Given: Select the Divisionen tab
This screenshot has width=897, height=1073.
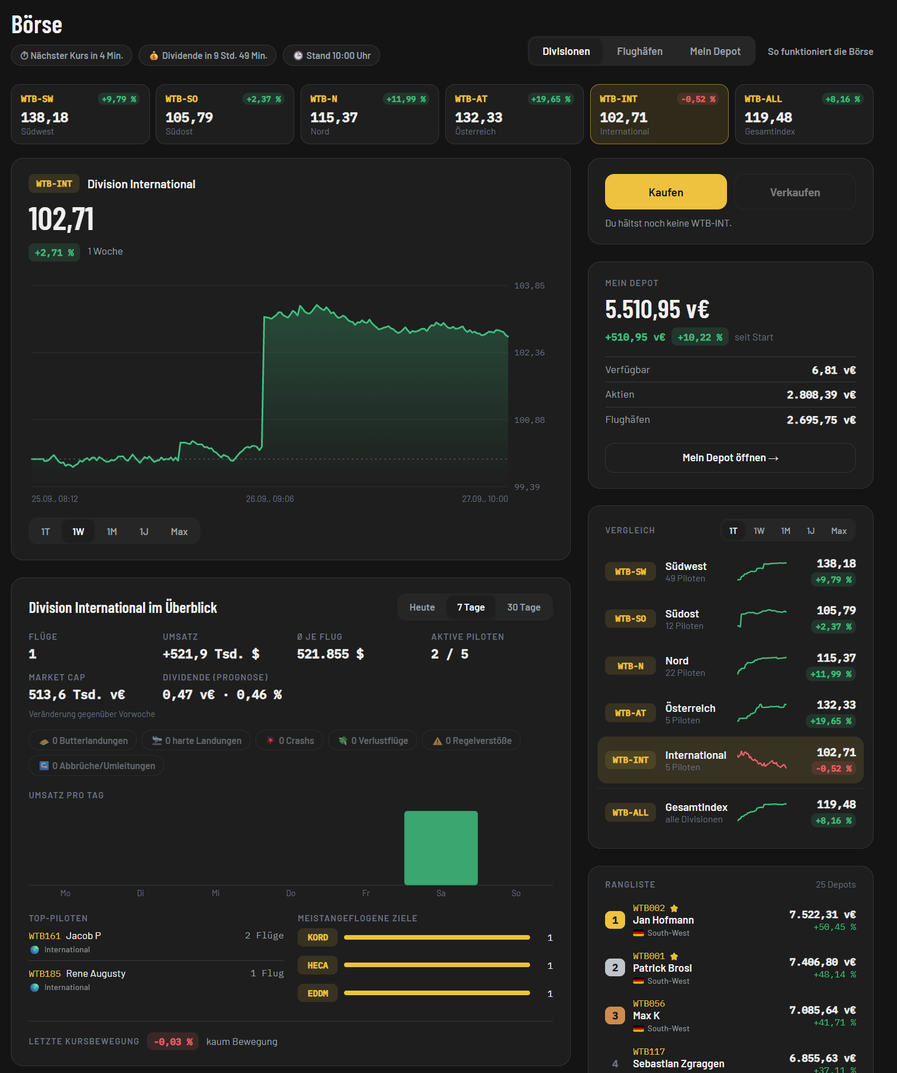Looking at the screenshot, I should coord(566,52).
